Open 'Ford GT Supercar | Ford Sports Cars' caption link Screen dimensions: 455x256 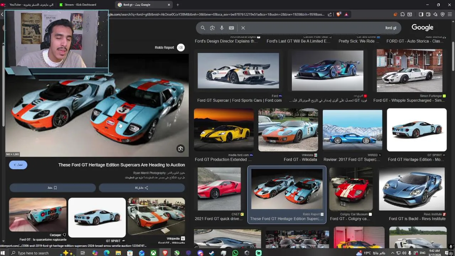pos(240,101)
